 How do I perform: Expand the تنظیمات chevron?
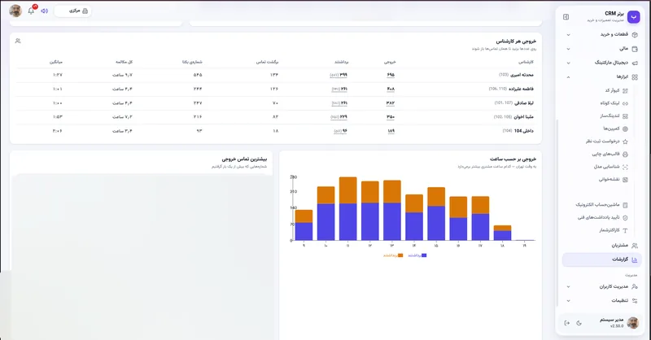568,301
